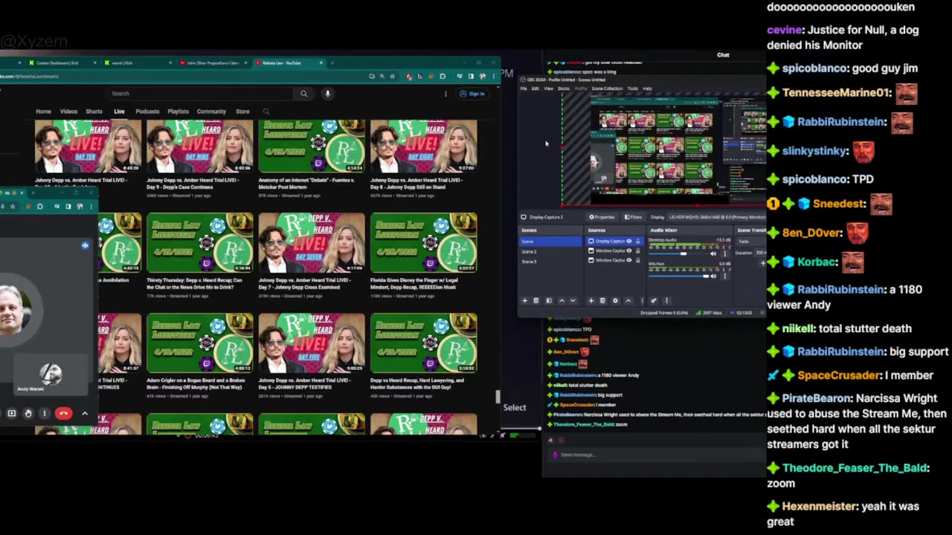Move scene up in OBS Scenes list
This screenshot has width=952, height=535.
(x=562, y=300)
